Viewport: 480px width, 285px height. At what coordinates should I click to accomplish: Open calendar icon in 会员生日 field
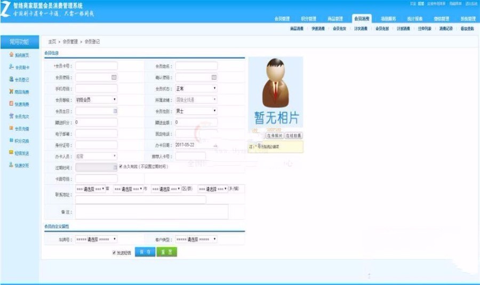tap(114, 111)
